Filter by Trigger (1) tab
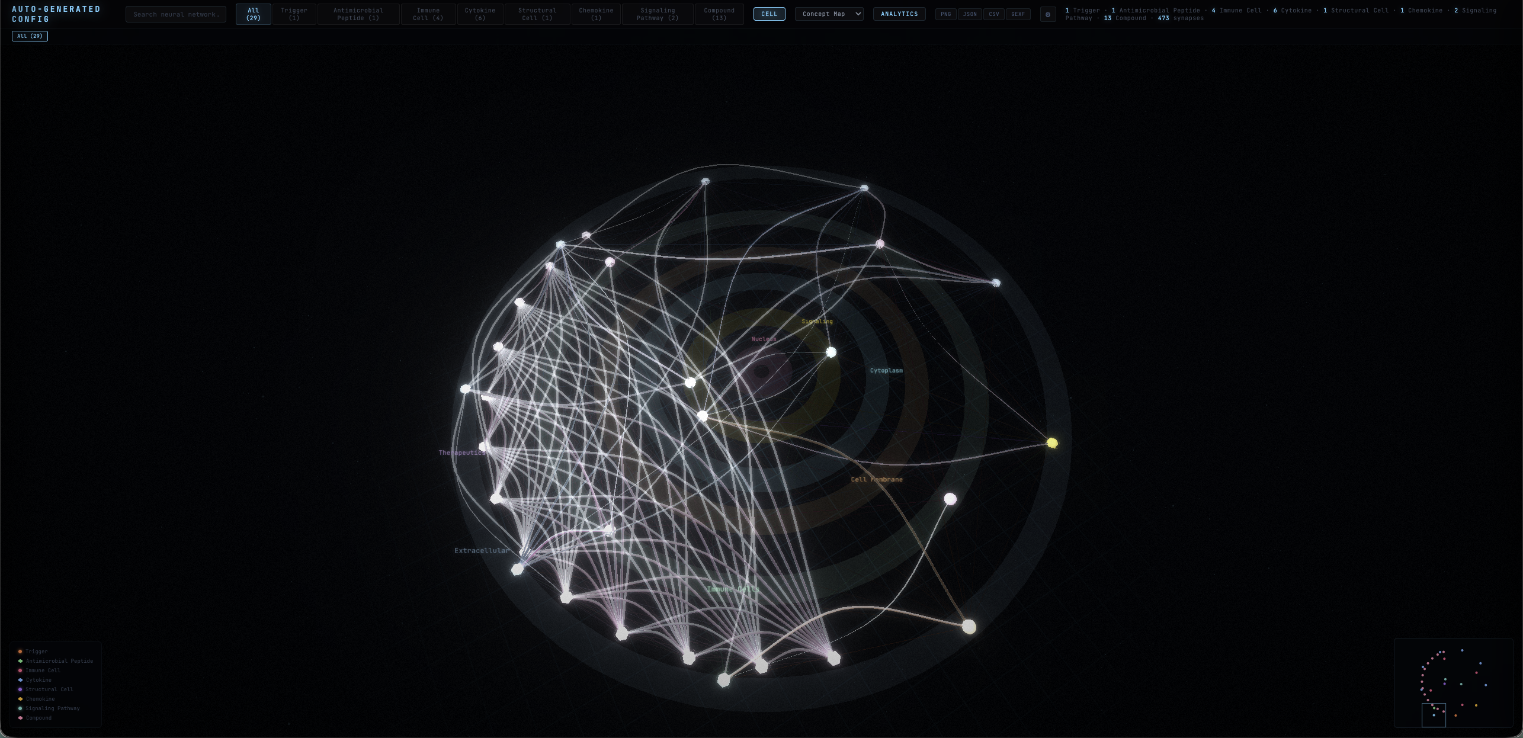1523x738 pixels. pos(294,14)
